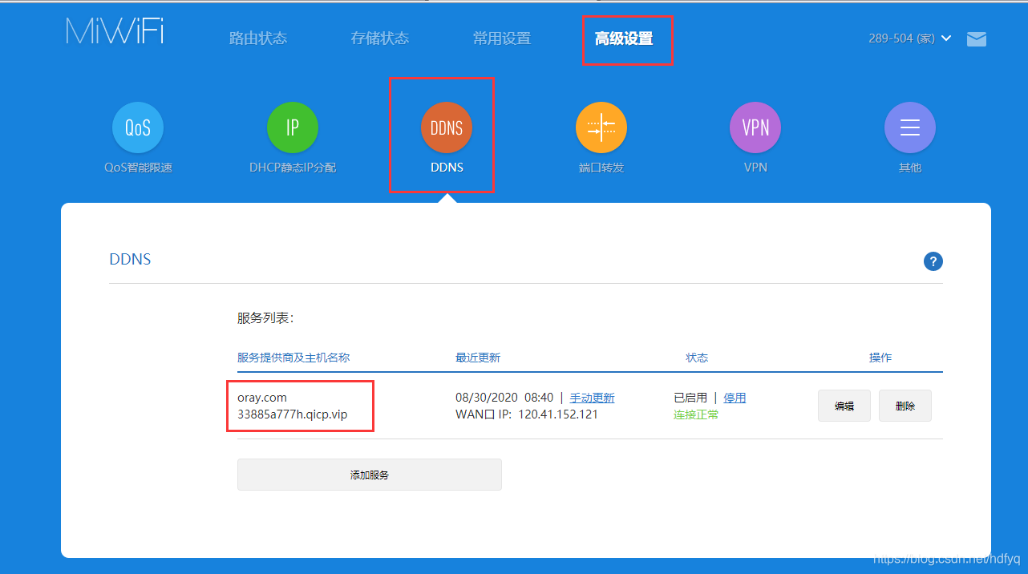The height and width of the screenshot is (574, 1028).
Task: Switch to the 高级设置 tab
Action: (624, 38)
